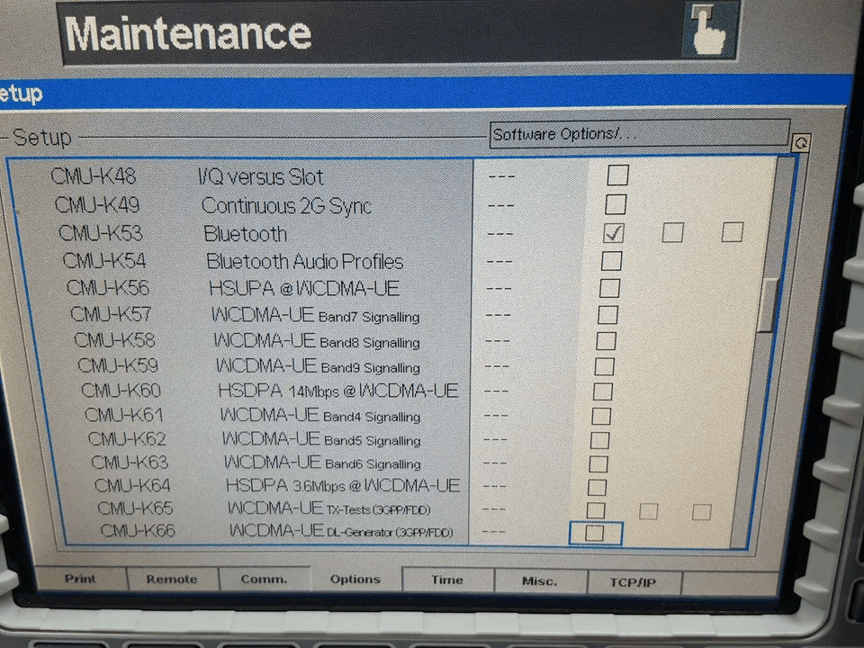The width and height of the screenshot is (864, 648).
Task: Check the CMU-K49 Continuous 2G Sync box
Action: [616, 204]
